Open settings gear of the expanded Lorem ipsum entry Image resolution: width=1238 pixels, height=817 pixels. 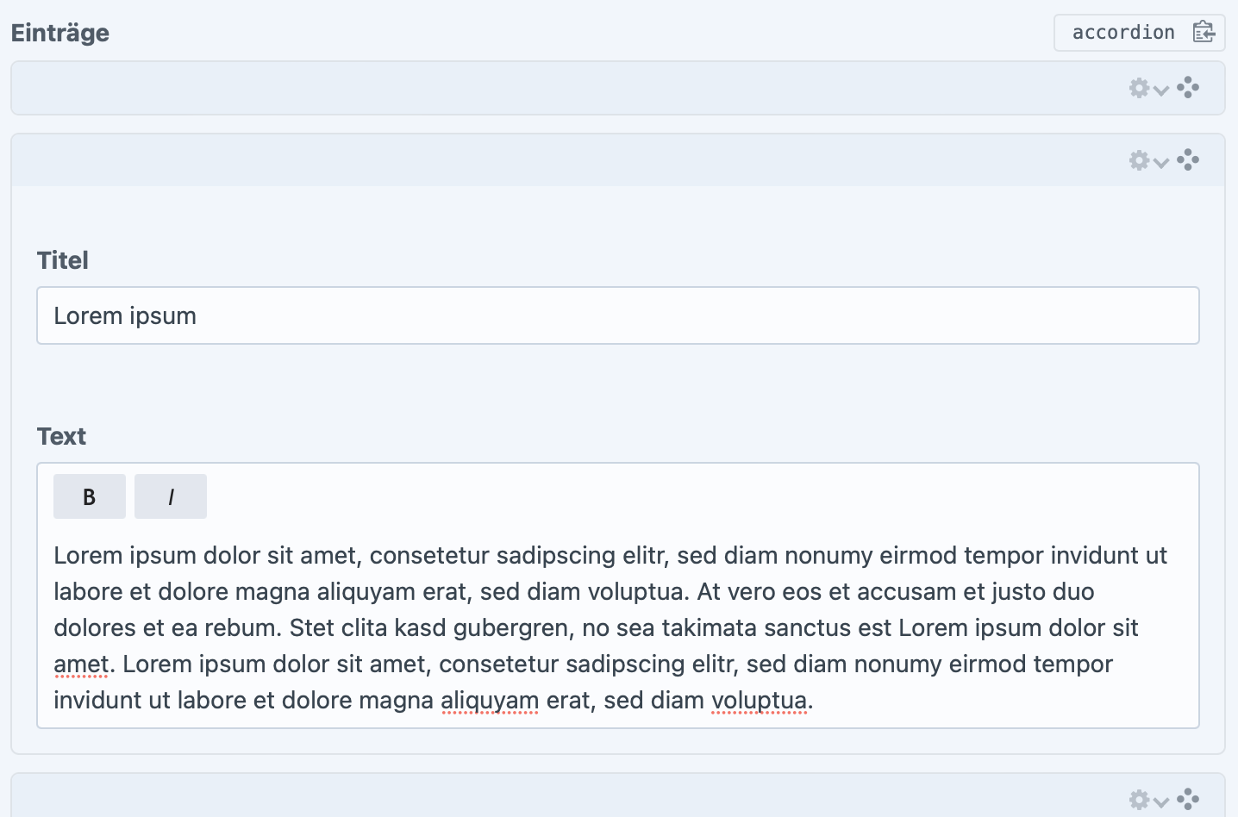click(x=1139, y=160)
